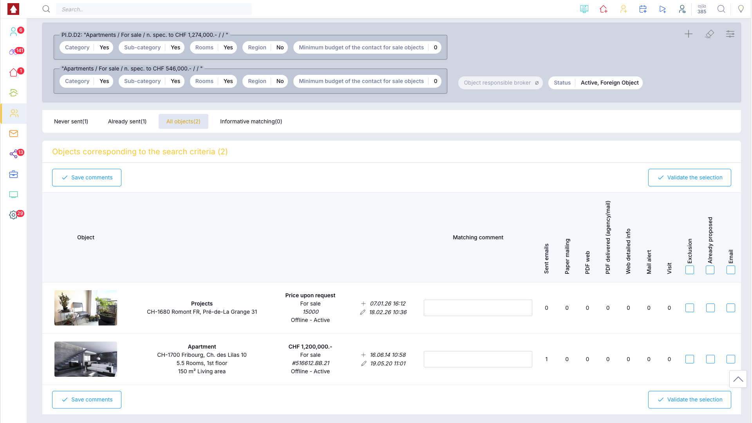This screenshot has width=752, height=423.
Task: Click the add new object house icon
Action: pyautogui.click(x=604, y=9)
